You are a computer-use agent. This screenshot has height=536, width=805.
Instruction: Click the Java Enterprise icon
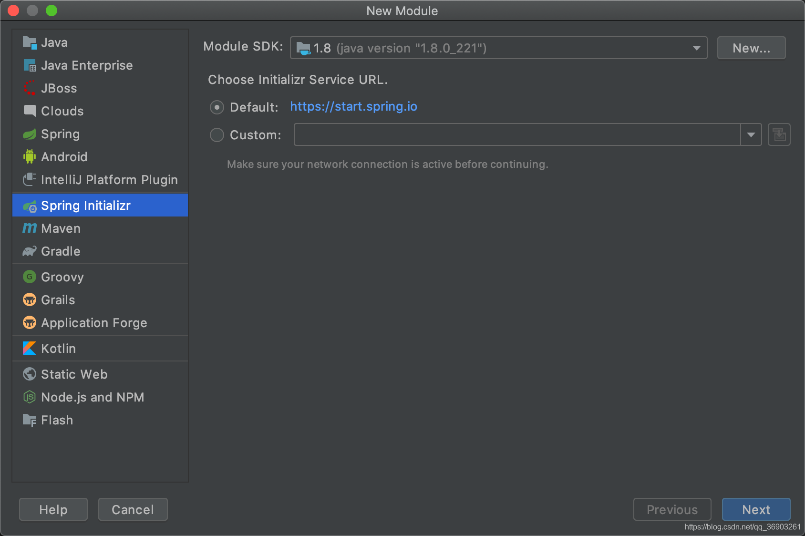[30, 65]
